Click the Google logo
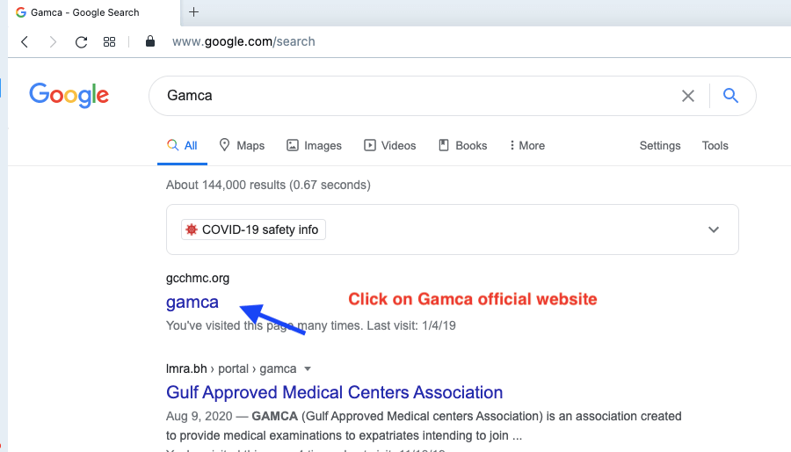The height and width of the screenshot is (452, 791). pos(69,95)
